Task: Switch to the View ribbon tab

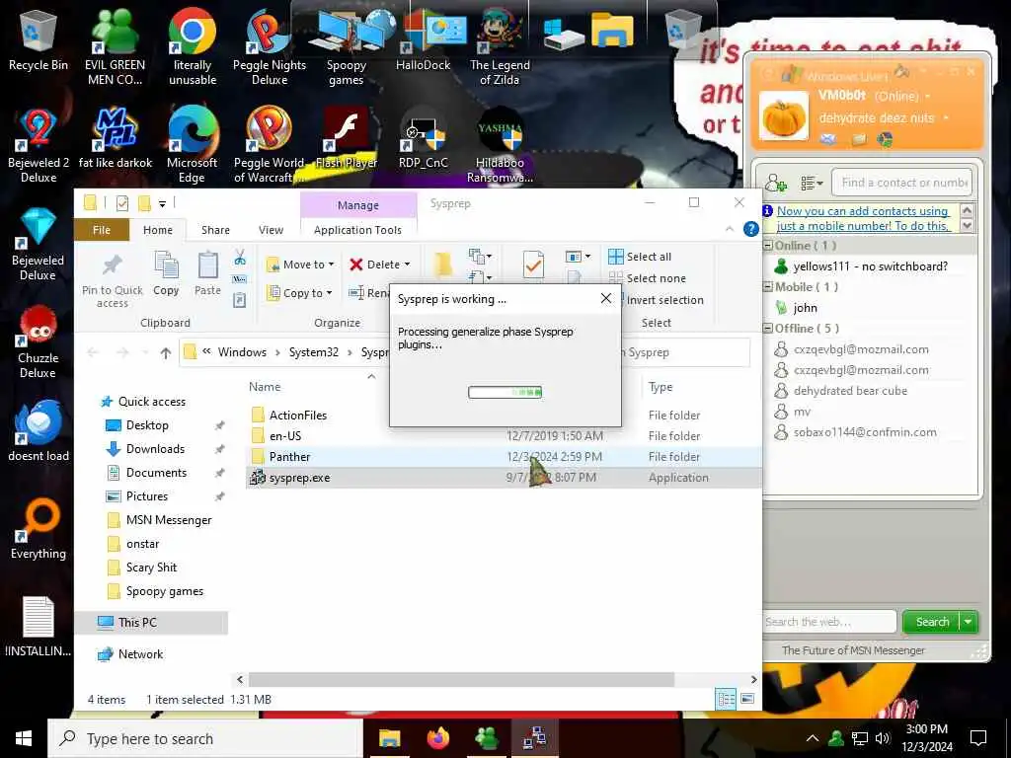Action: (x=271, y=229)
